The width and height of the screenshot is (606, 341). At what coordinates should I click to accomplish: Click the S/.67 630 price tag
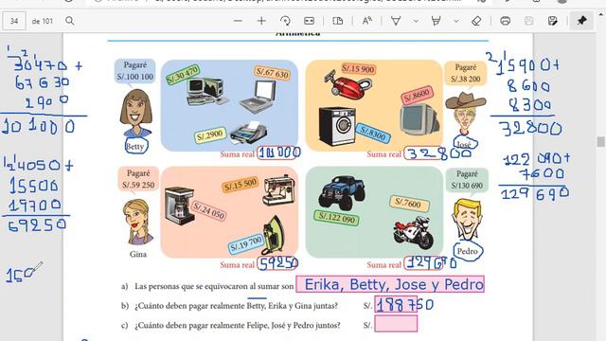click(x=273, y=73)
